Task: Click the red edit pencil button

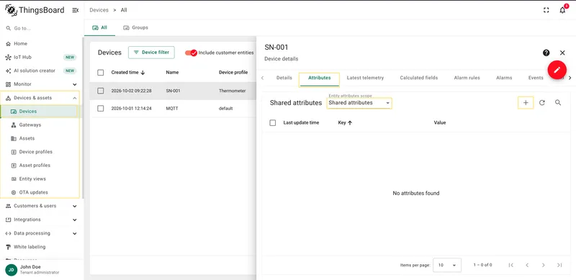Action: 557,70
